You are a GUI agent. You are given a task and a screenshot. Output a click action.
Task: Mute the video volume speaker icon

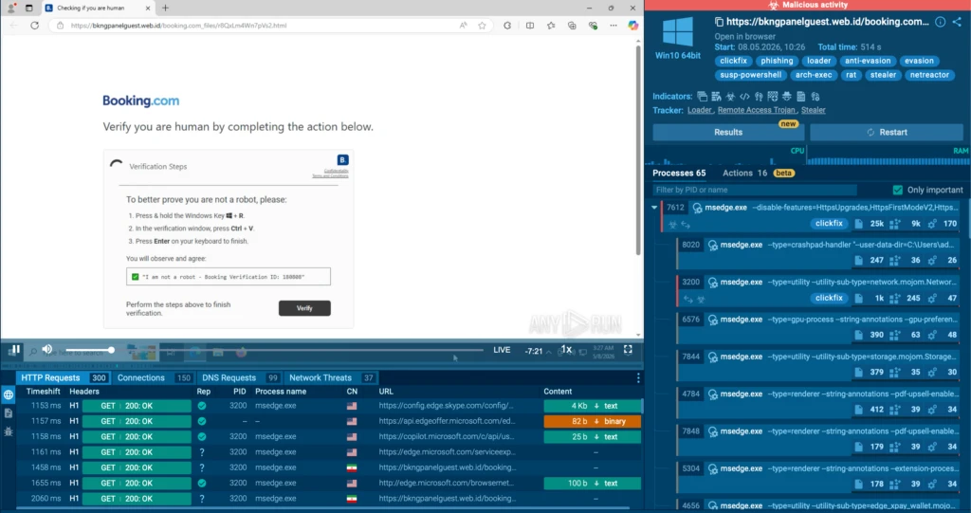47,350
